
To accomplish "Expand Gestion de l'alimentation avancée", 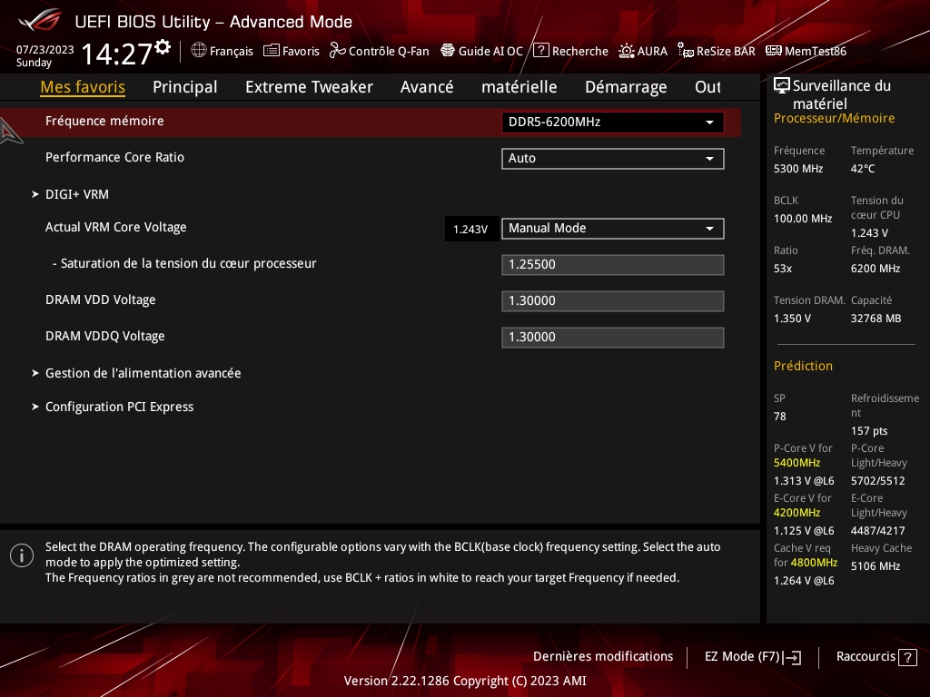I will click(143, 373).
